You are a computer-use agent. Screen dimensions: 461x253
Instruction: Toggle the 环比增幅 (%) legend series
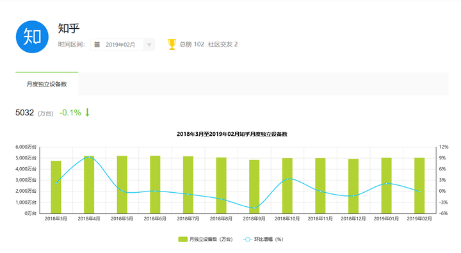pyautogui.click(x=263, y=239)
